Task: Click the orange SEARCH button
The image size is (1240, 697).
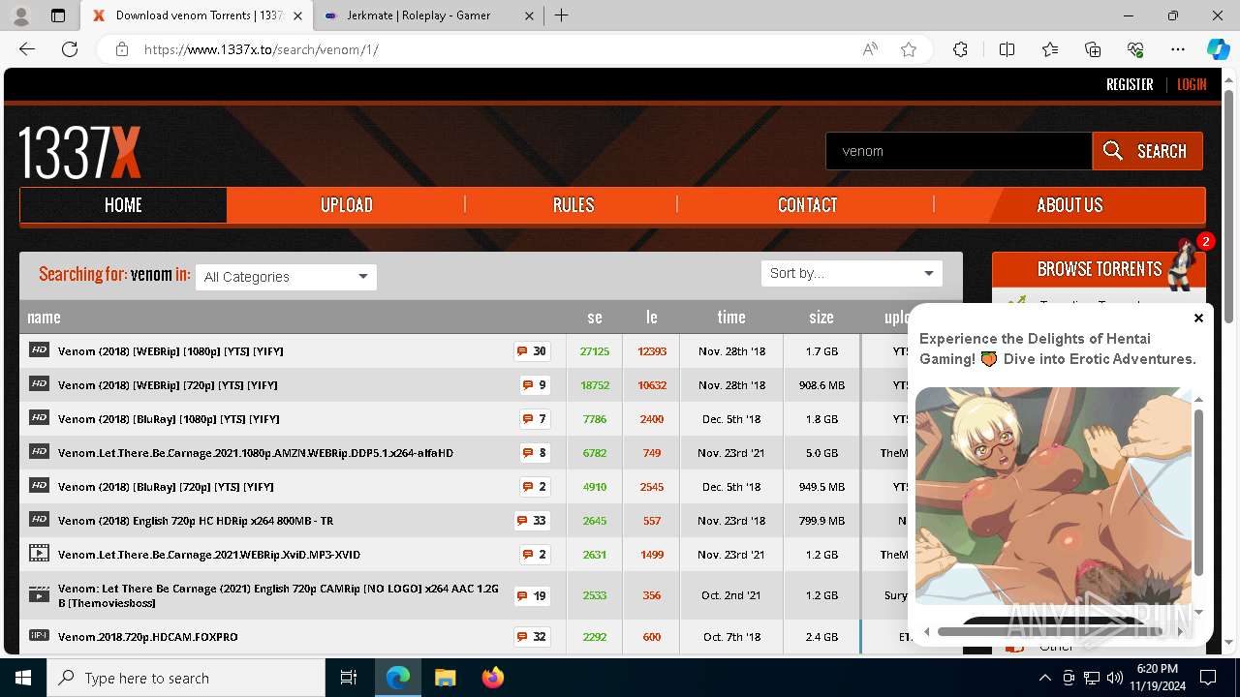Action: (x=1147, y=151)
